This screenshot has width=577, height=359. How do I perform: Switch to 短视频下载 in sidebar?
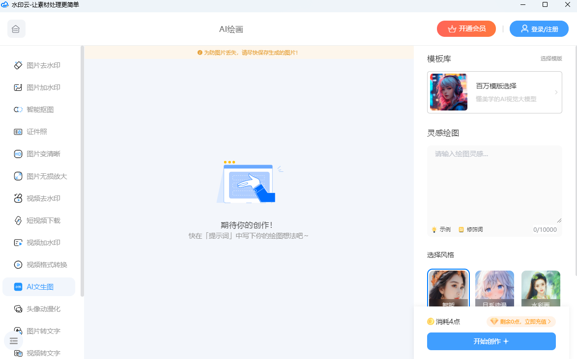(43, 221)
